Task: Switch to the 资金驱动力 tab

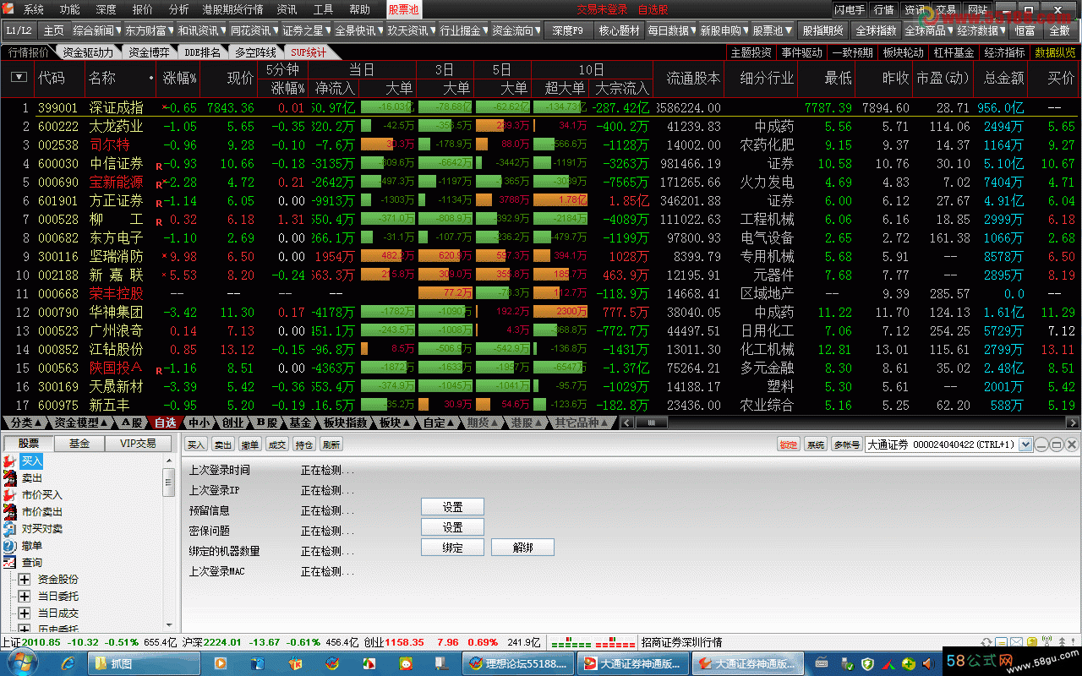Action: (87, 52)
